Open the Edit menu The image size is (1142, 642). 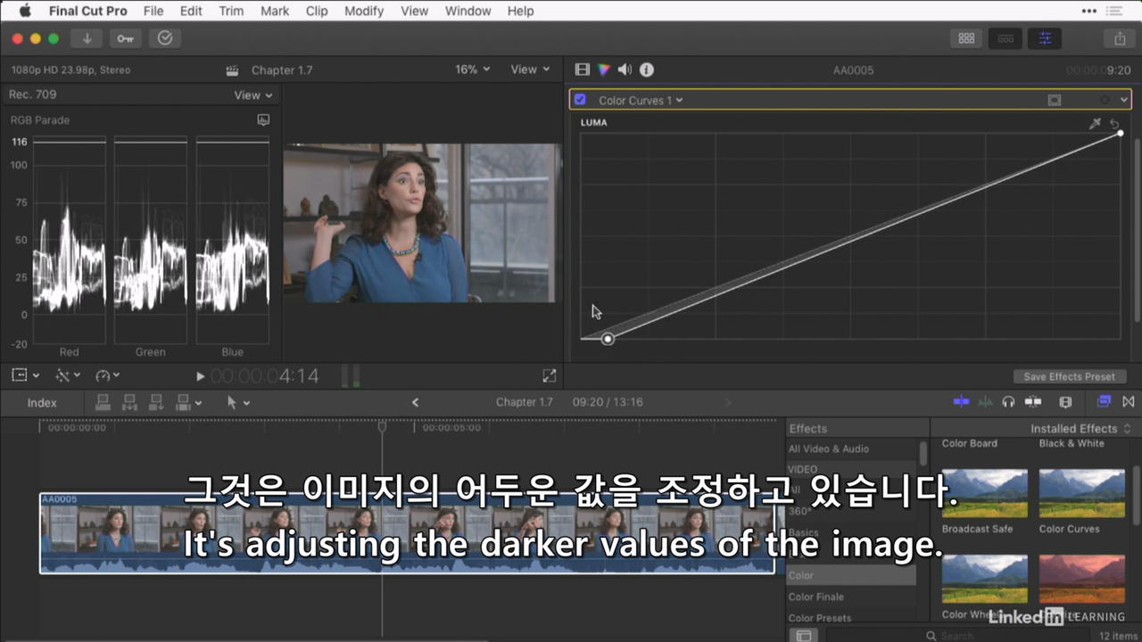pyautogui.click(x=191, y=11)
